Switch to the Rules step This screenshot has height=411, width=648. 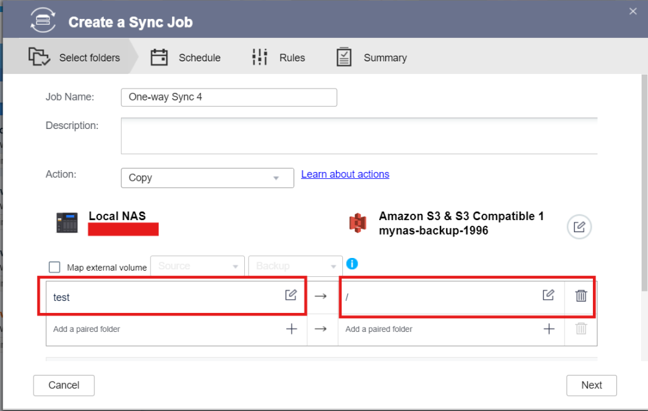(x=278, y=58)
